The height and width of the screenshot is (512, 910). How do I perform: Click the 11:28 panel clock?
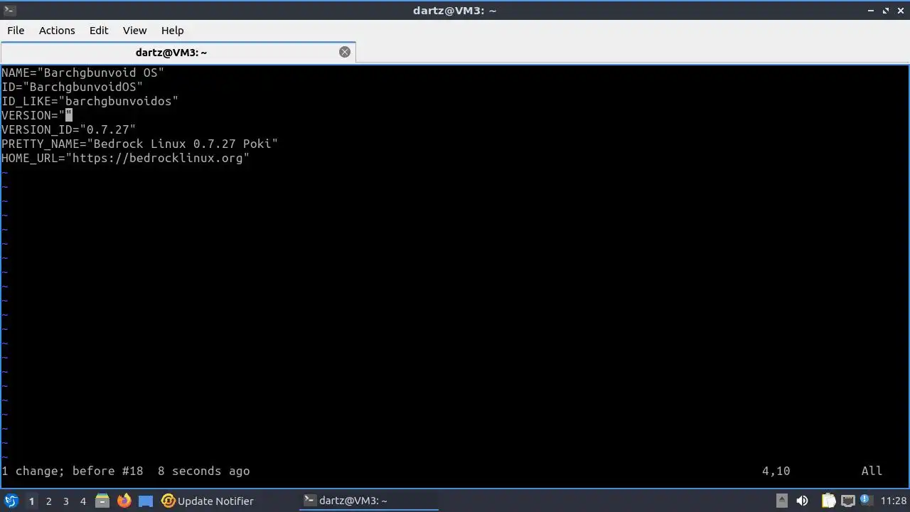tap(894, 501)
